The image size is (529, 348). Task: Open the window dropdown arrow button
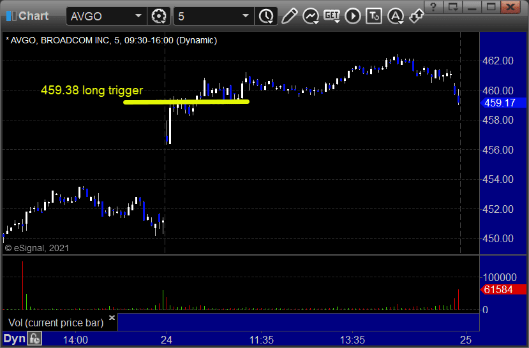[453, 7]
